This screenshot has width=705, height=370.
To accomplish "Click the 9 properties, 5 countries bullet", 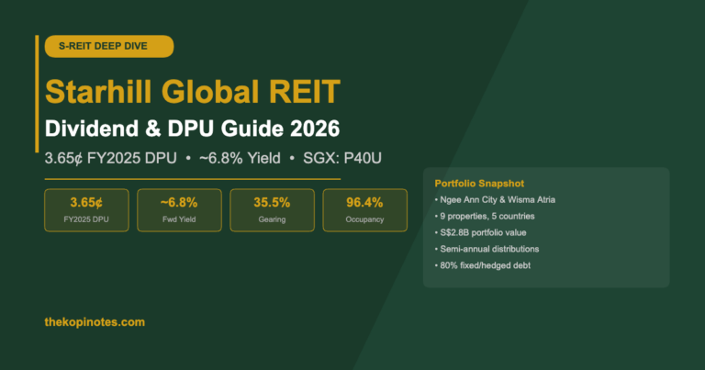I will [485, 217].
